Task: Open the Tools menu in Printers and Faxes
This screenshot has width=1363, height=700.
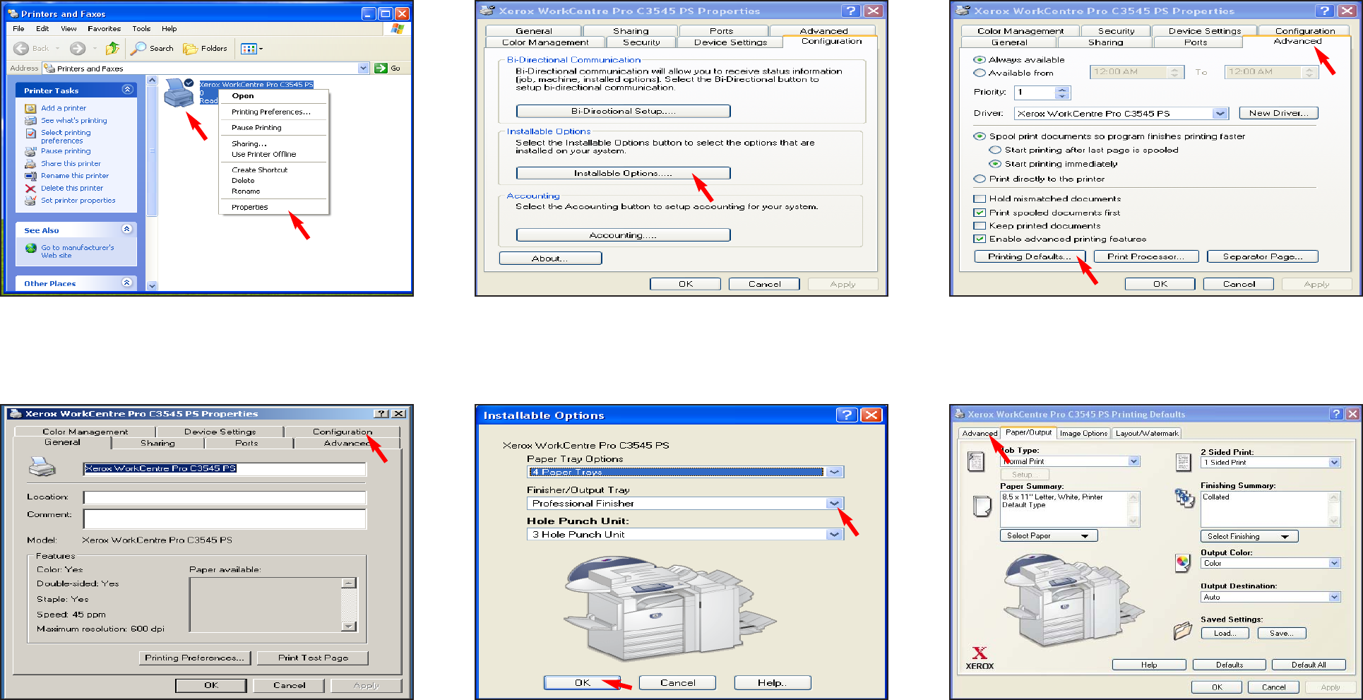Action: coord(141,29)
